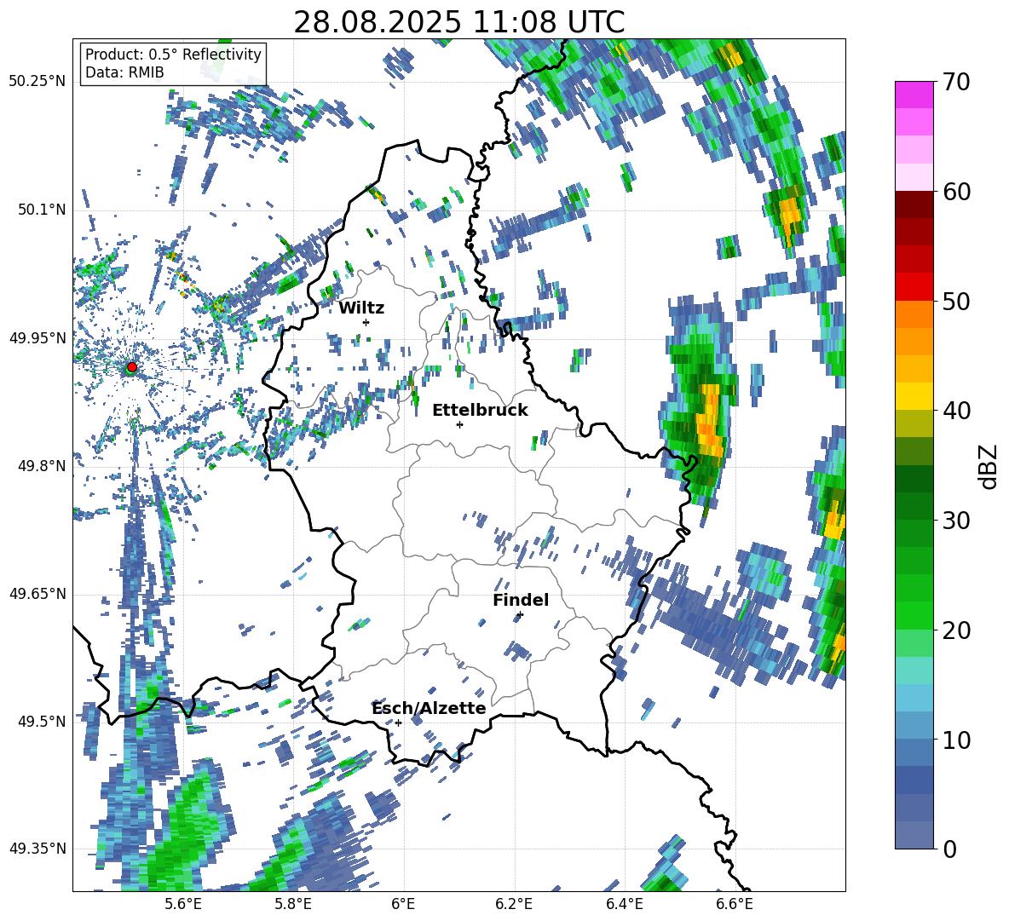Click the 49.65°N latitude label

tap(37, 593)
